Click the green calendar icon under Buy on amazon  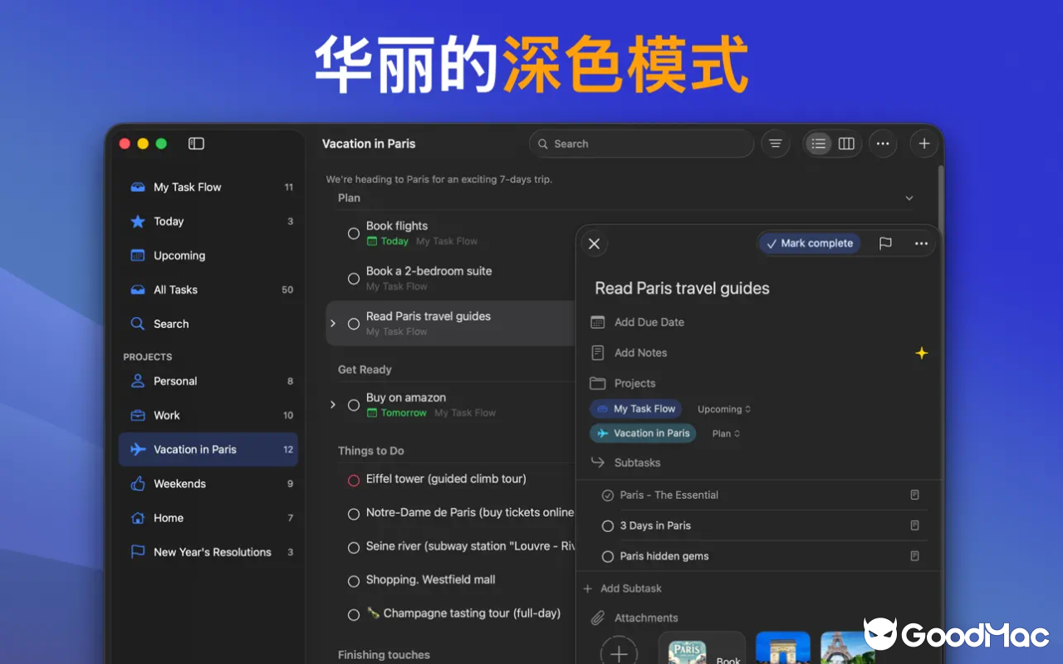(372, 413)
